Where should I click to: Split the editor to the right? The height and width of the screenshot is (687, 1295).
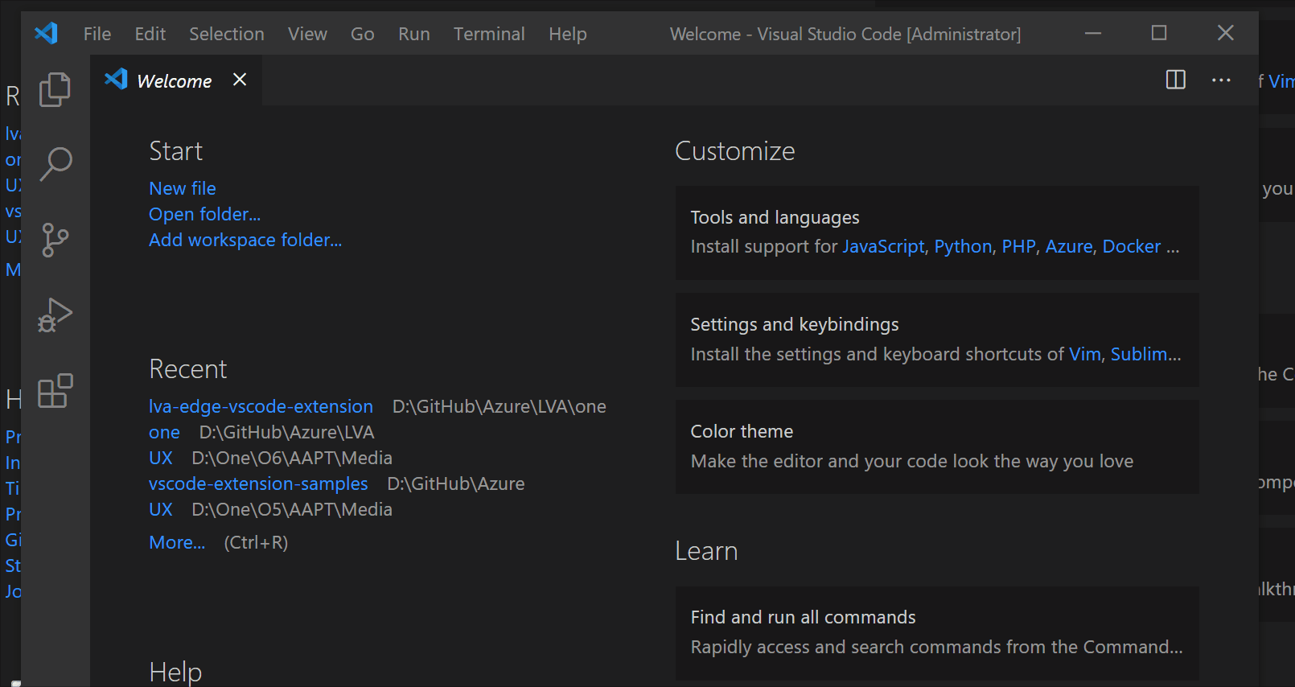click(1176, 80)
